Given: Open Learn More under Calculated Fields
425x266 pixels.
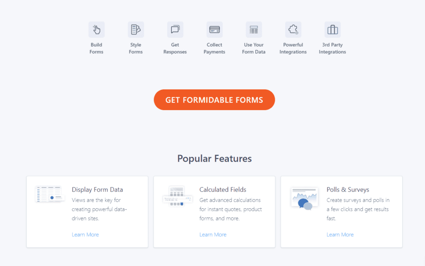Looking at the screenshot, I should coord(213,234).
